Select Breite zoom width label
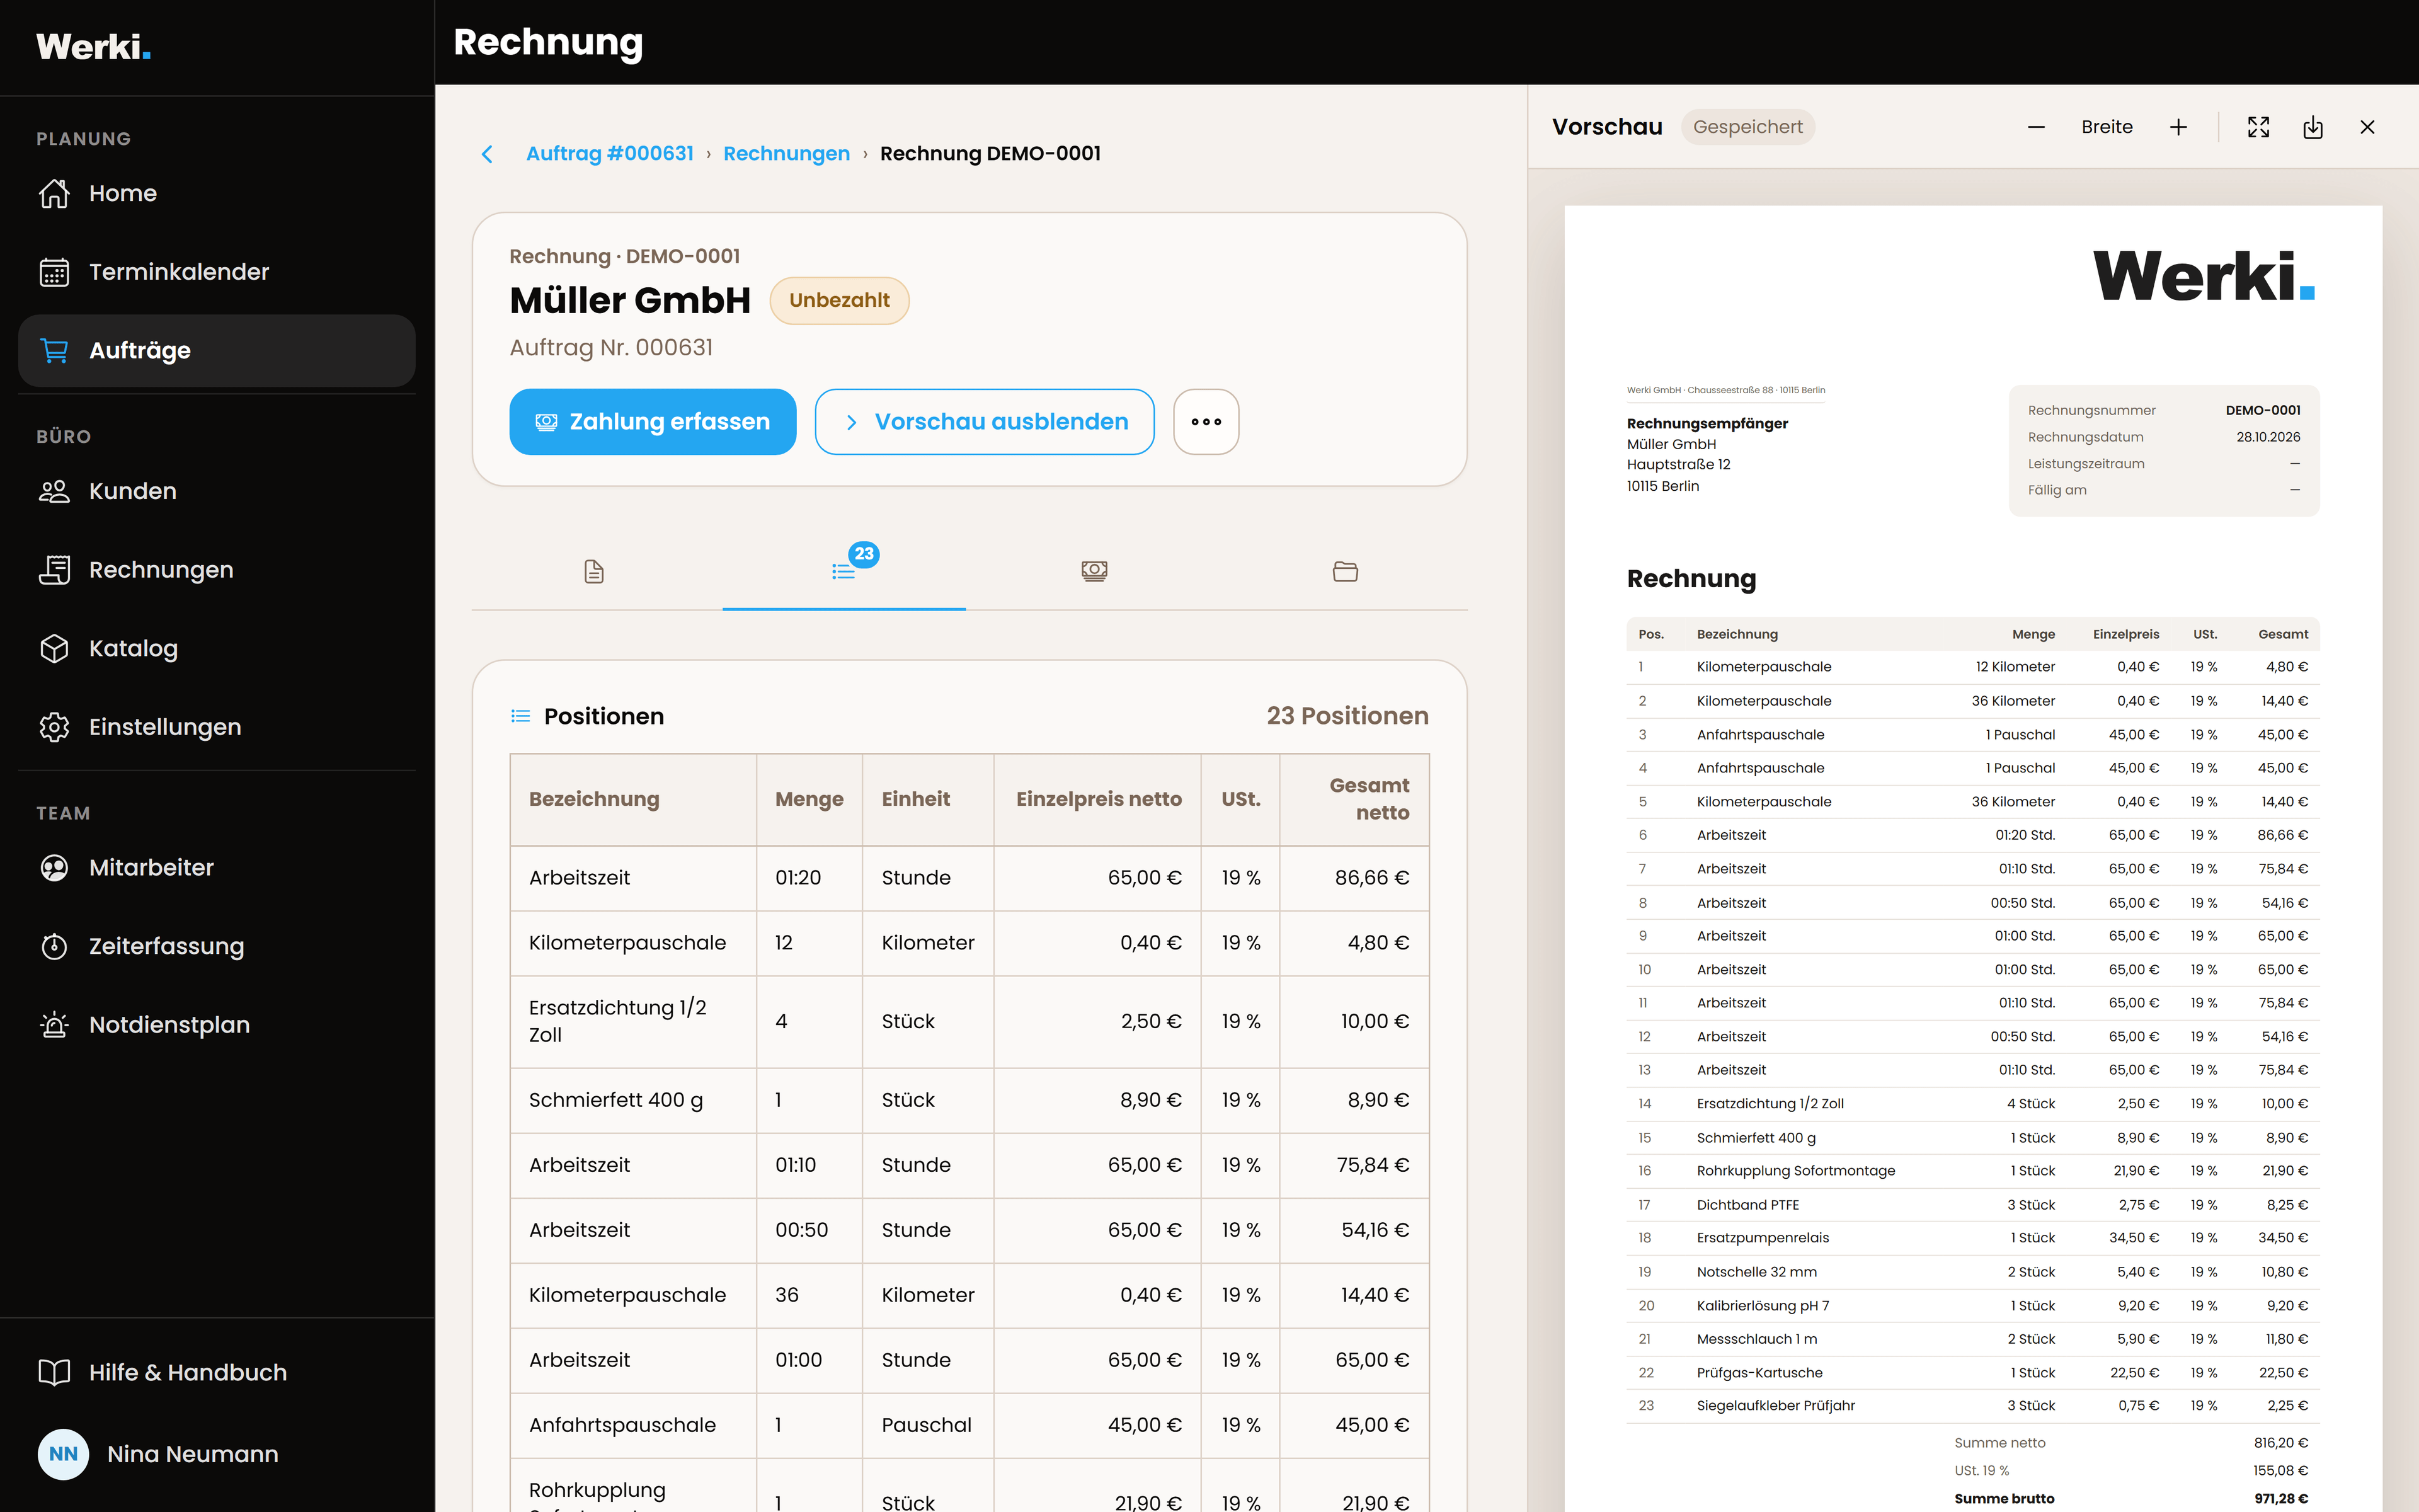 coord(2106,127)
